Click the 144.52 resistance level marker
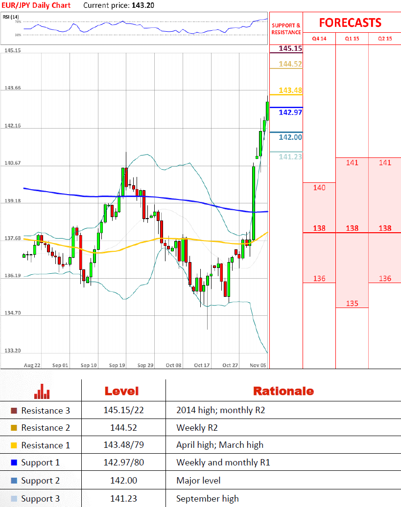Screen dimensions: 401x507 click(x=290, y=64)
